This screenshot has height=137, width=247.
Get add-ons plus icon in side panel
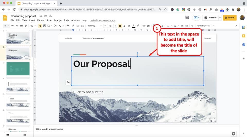click(x=244, y=58)
